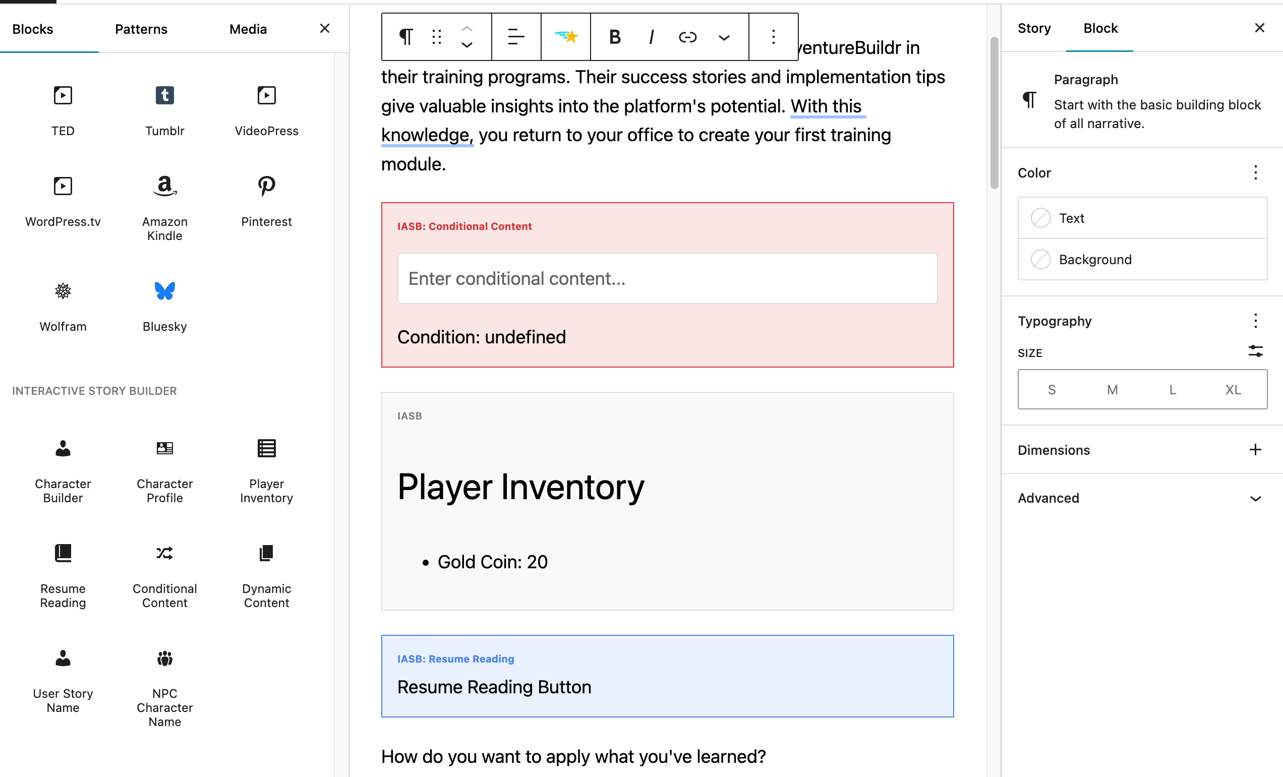Open the text alignment options
This screenshot has height=777, width=1283.
click(x=516, y=37)
